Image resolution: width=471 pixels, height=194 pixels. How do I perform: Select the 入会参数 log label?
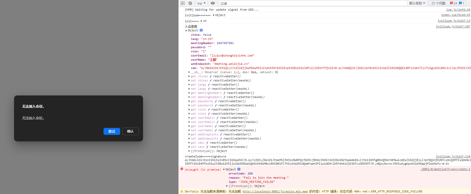click(x=191, y=26)
